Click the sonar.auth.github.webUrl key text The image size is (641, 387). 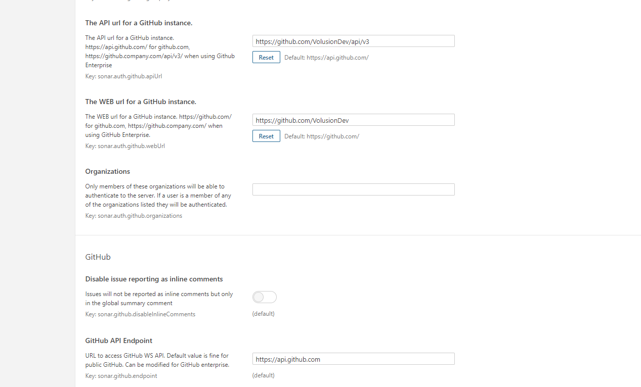(125, 146)
